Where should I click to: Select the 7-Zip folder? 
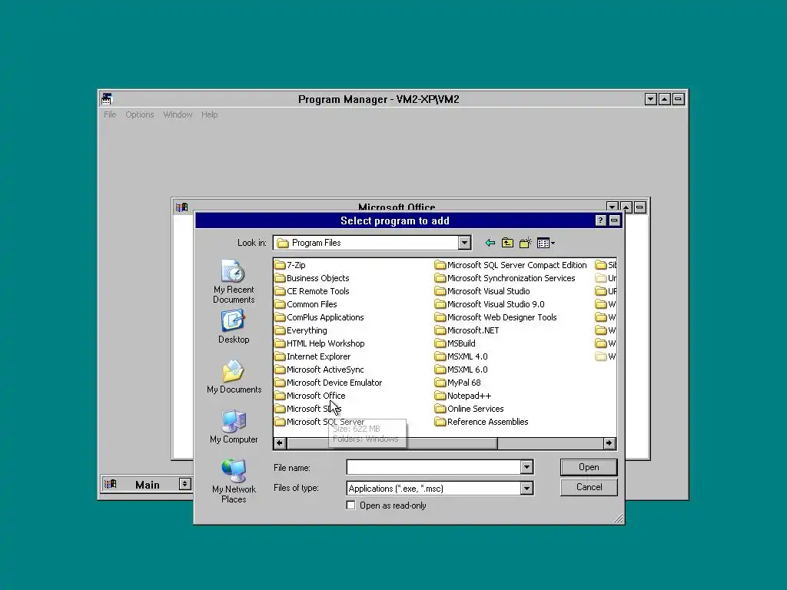(x=290, y=265)
